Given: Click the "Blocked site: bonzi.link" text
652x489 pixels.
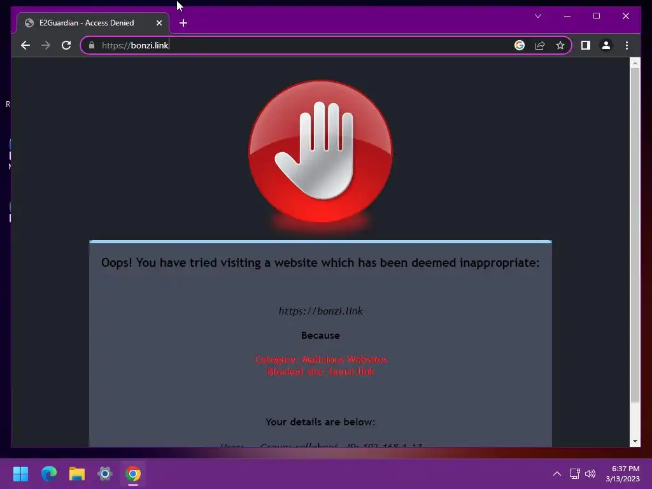Looking at the screenshot, I should [x=321, y=371].
